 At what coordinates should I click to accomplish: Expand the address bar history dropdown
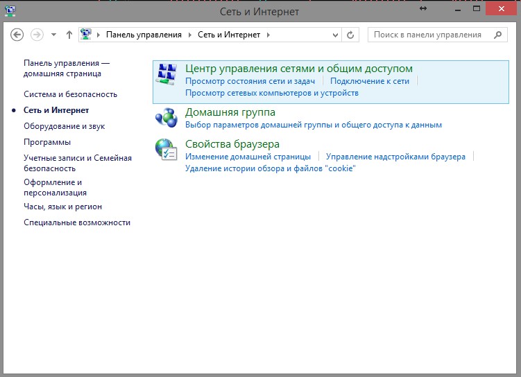pos(335,35)
